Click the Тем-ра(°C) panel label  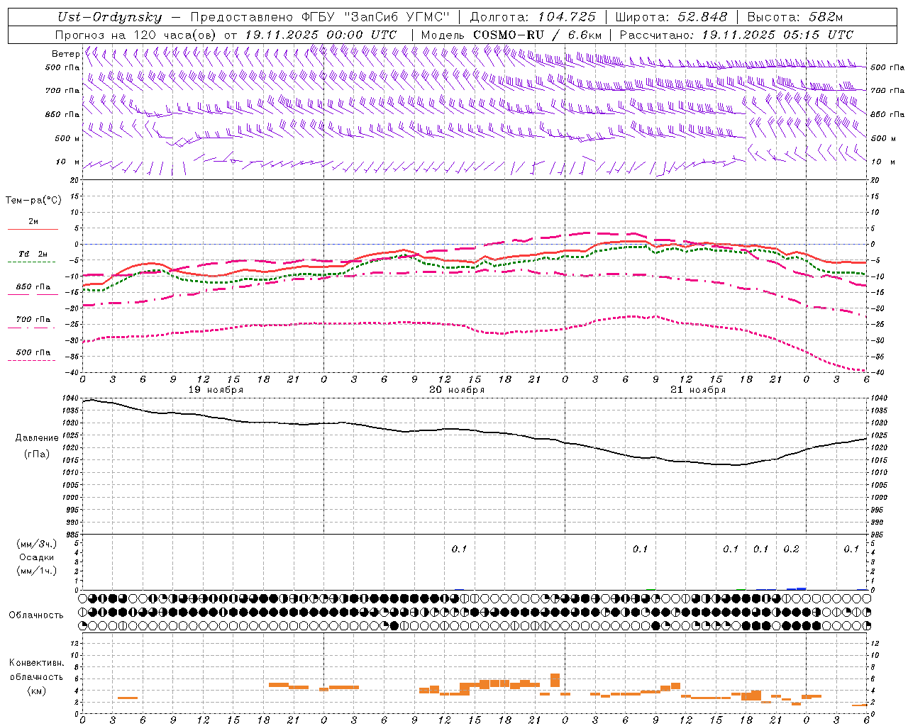[33, 201]
